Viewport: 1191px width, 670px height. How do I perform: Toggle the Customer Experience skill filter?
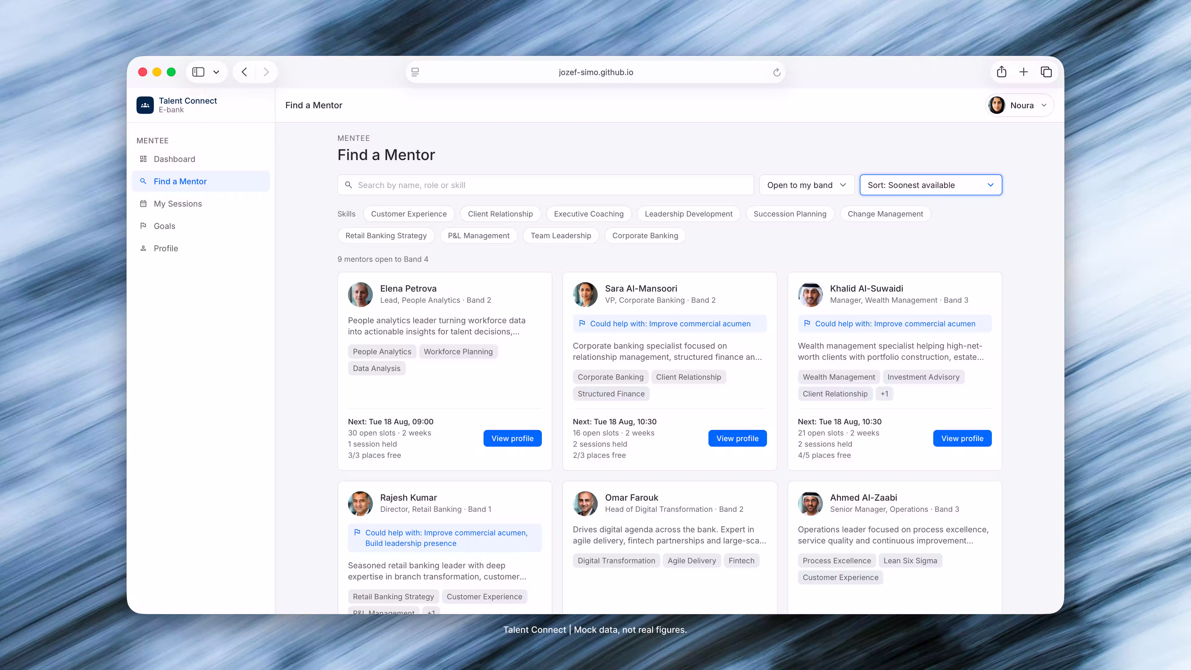[x=409, y=214]
